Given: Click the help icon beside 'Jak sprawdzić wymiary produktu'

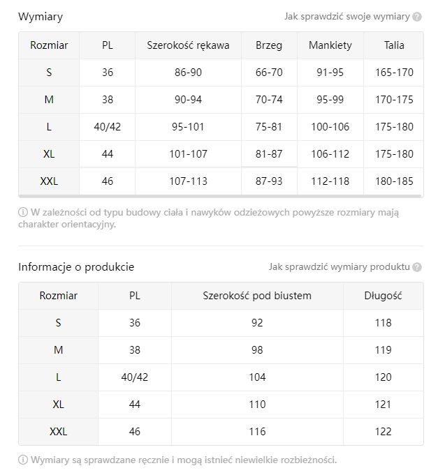Looking at the screenshot, I should tap(417, 267).
